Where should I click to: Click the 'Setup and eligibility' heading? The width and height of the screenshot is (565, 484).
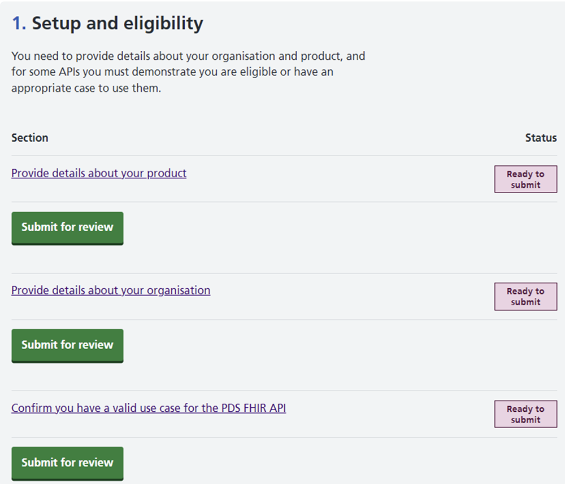click(x=117, y=24)
